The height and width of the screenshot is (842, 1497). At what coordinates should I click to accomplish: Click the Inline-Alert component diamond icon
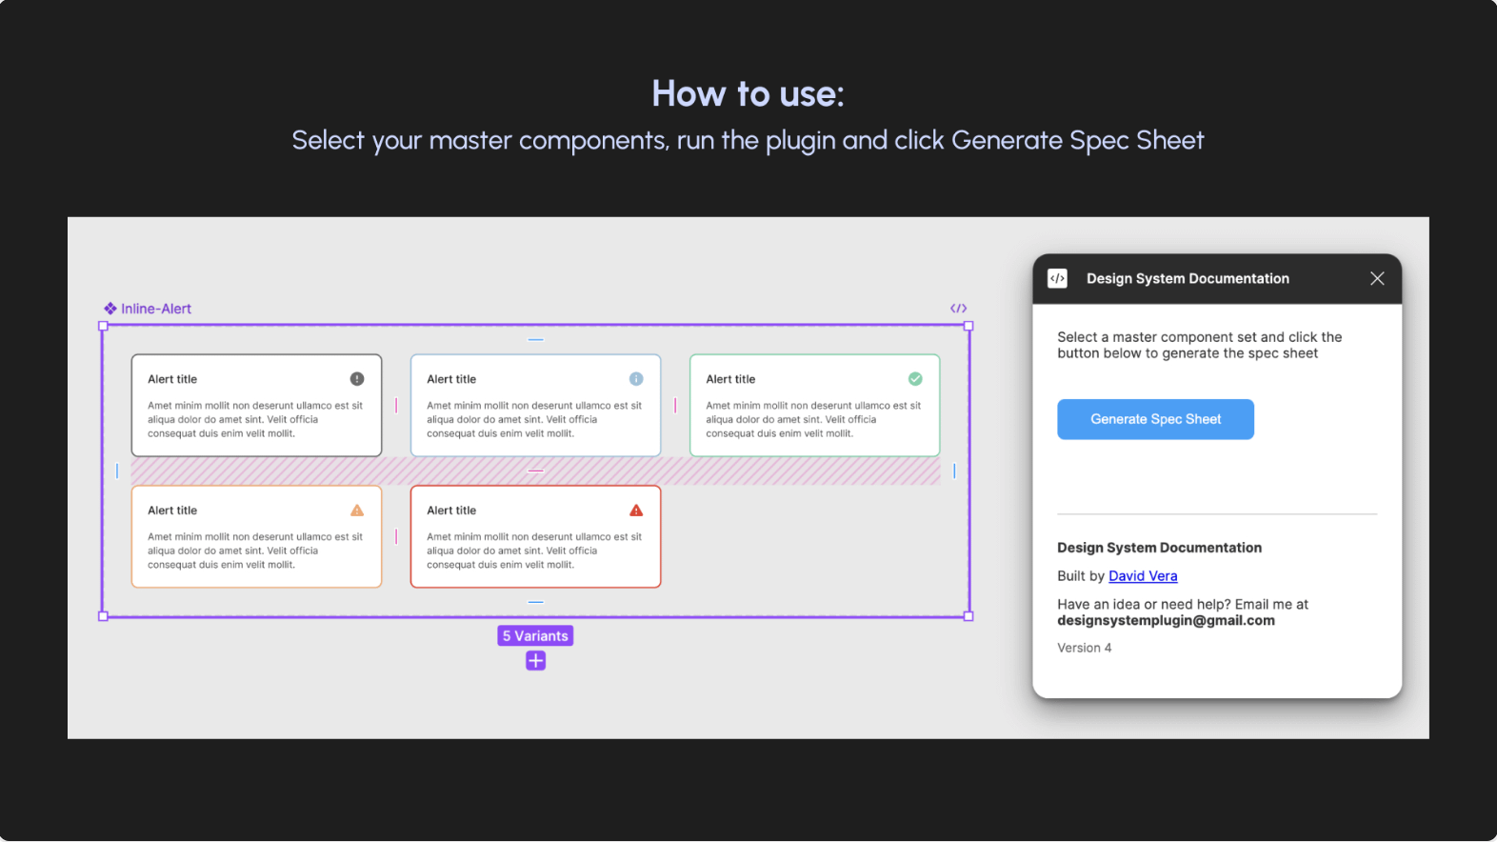click(x=110, y=309)
